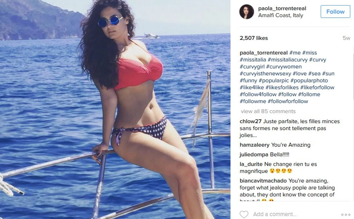
Task: Open the #followforfollow hashtag
Action: point(288,101)
